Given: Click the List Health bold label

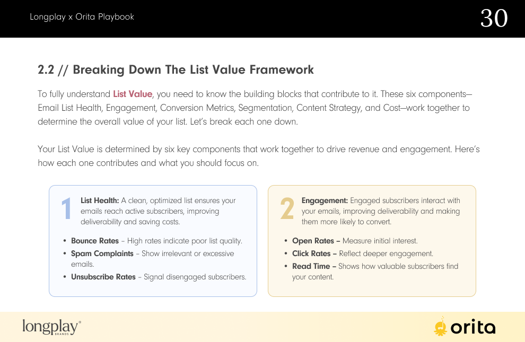Looking at the screenshot, I should (100, 200).
